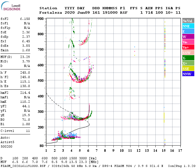Viewport: 196px width, 168px height.
Task: Click the RSF program label in header
Action: click(124, 13)
